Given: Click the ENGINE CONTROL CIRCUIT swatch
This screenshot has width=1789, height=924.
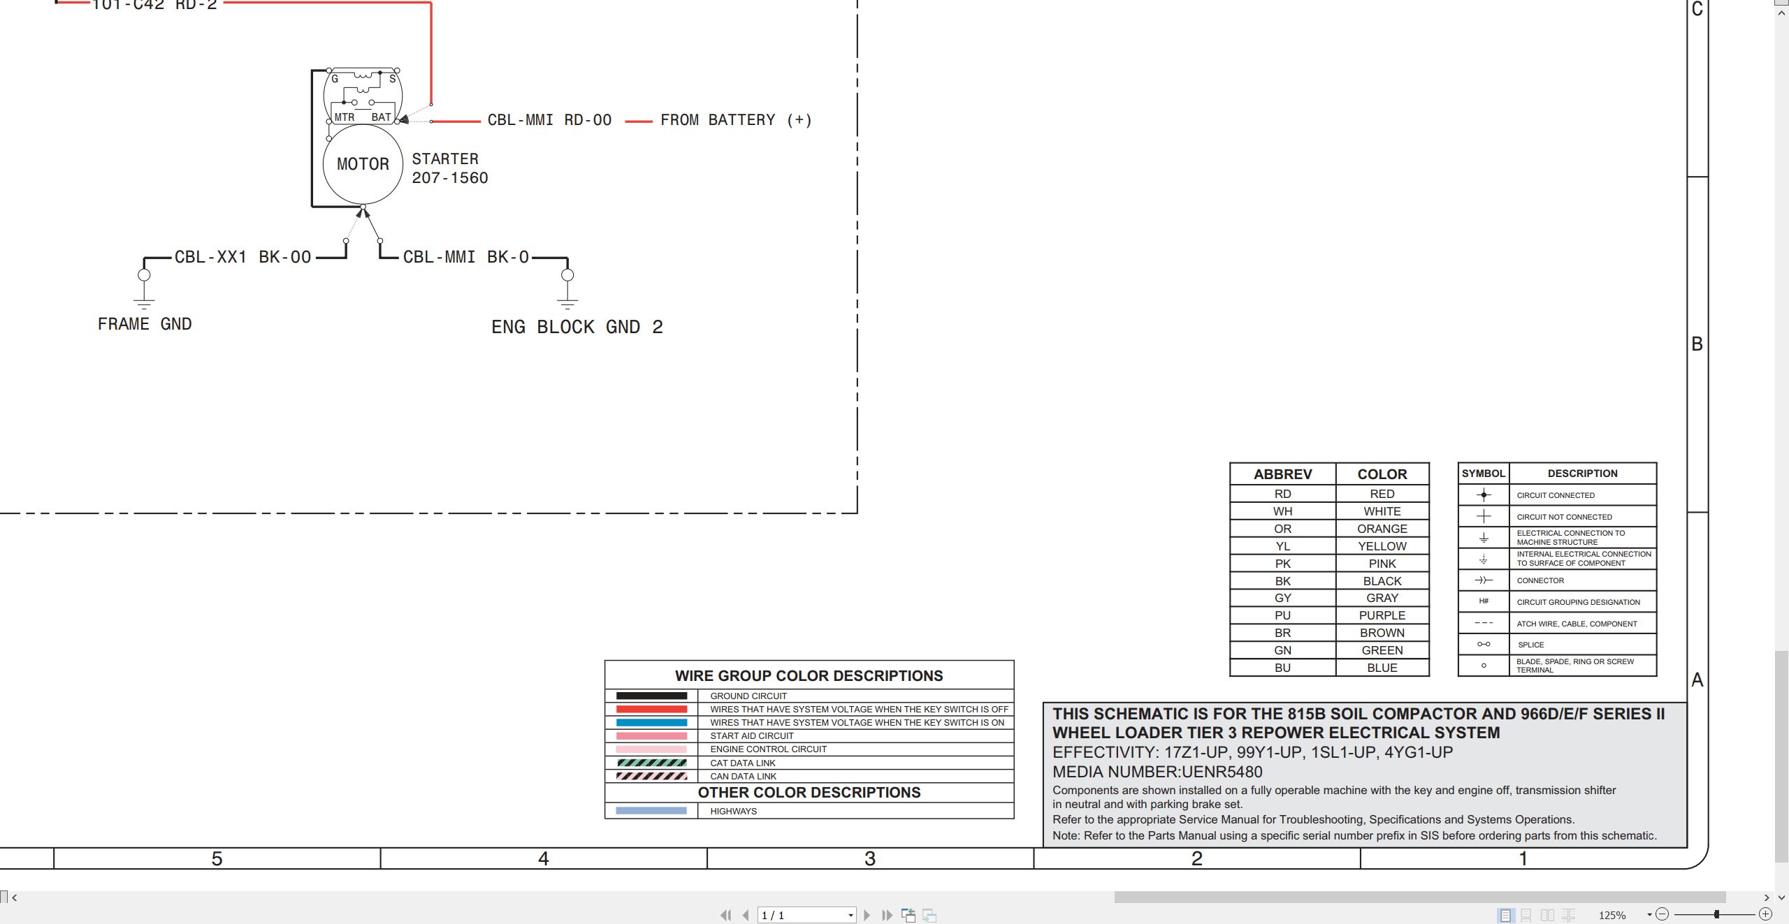Looking at the screenshot, I should 651,749.
